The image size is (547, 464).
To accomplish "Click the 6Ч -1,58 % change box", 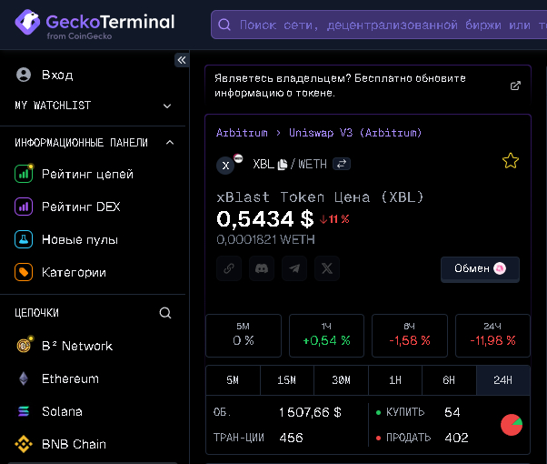I will click(x=410, y=336).
